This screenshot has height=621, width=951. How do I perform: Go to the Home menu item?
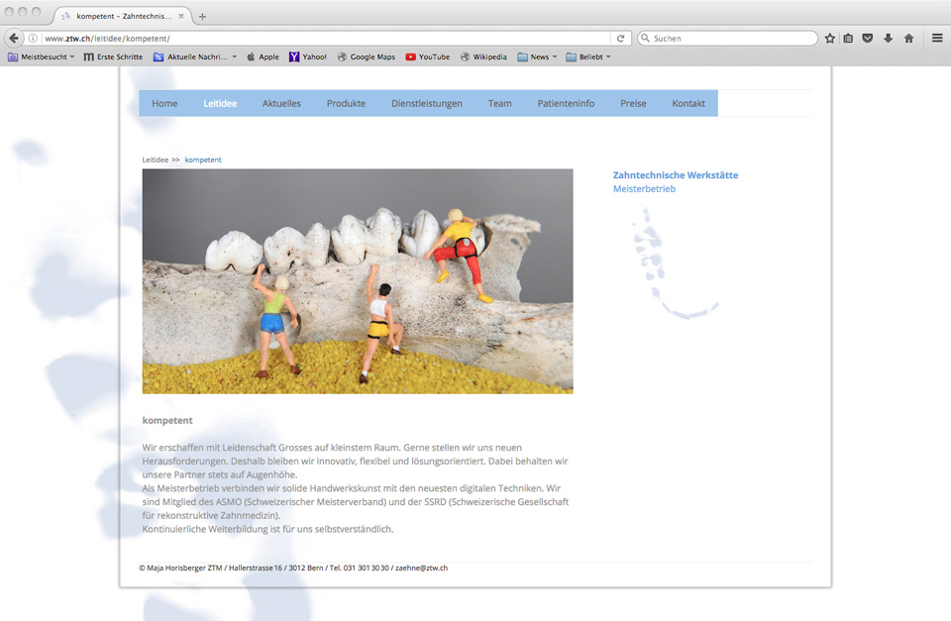tap(164, 104)
